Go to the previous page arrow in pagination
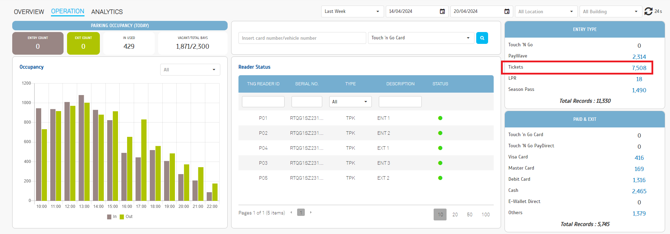 (291, 212)
